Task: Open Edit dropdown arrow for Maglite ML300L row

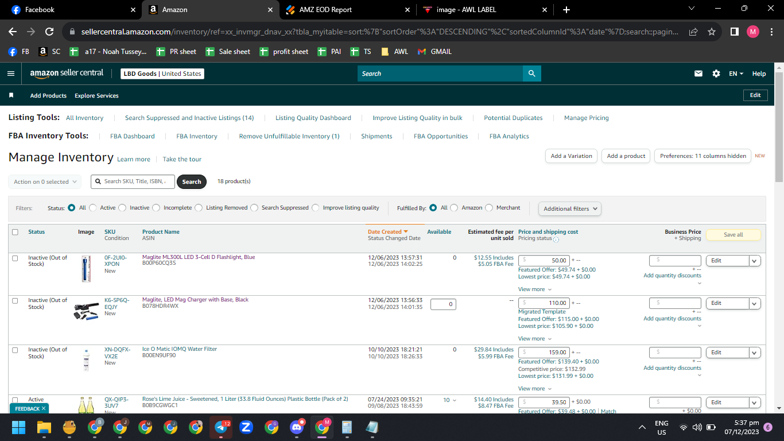Action: click(x=755, y=261)
